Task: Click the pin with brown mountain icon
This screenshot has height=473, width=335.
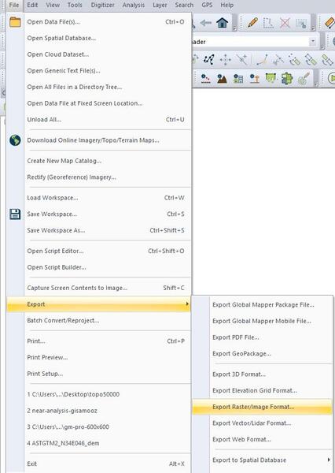Action: point(222,78)
